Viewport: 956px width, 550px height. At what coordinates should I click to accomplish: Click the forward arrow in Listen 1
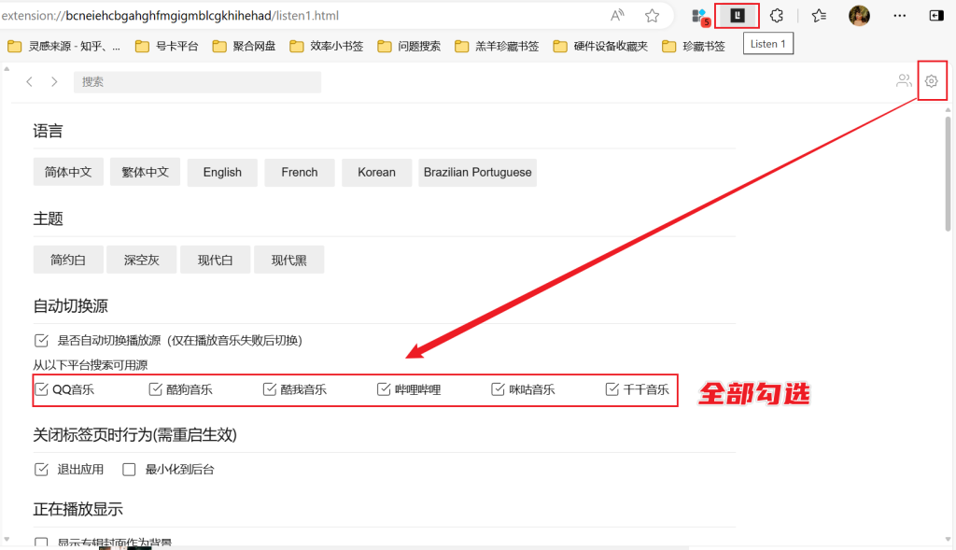pyautogui.click(x=54, y=81)
